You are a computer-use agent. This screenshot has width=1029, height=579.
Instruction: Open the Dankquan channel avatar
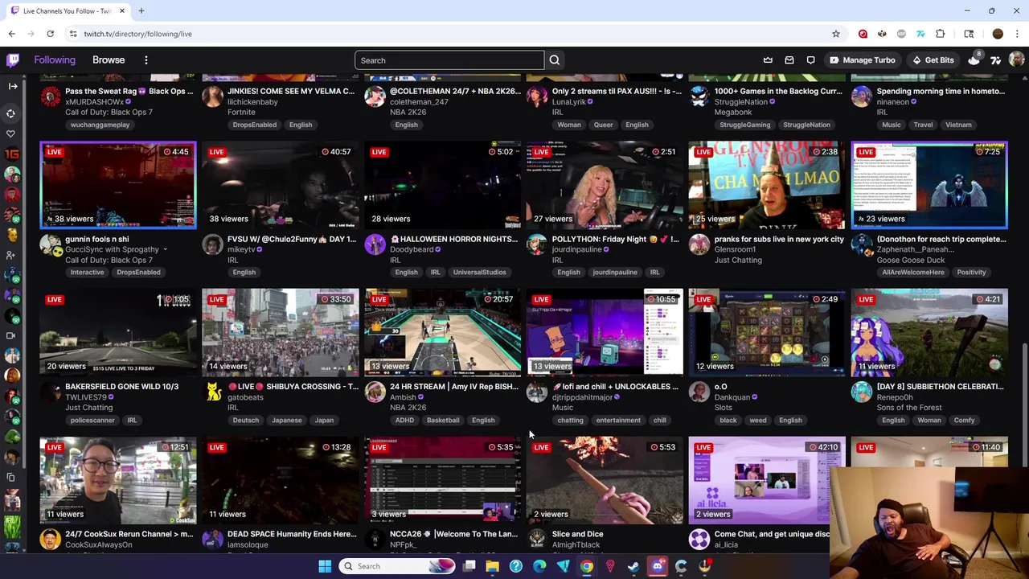pyautogui.click(x=699, y=392)
